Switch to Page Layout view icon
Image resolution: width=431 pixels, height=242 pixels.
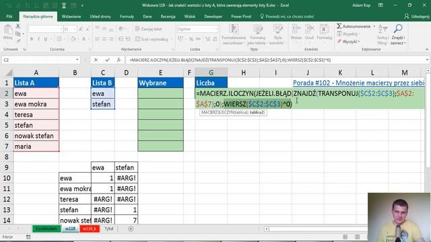[x=357, y=237]
